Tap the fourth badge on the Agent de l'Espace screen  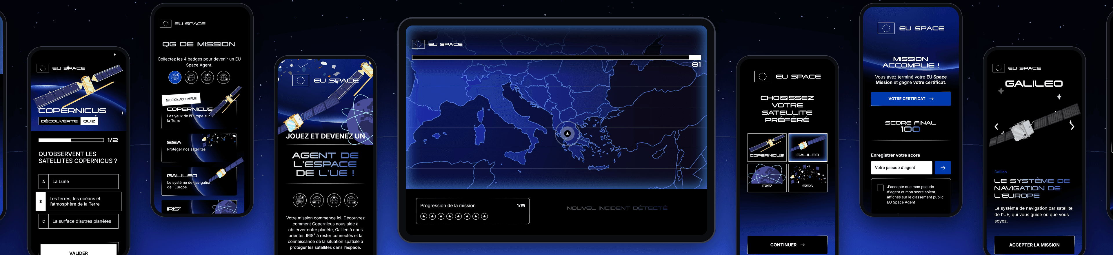click(x=351, y=200)
